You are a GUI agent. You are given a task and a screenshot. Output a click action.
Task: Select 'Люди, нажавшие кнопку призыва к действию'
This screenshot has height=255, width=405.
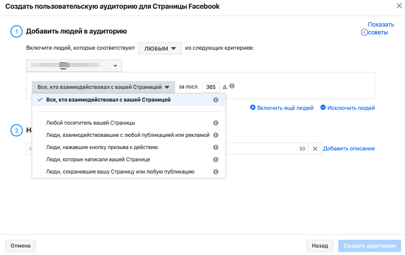tap(102, 147)
